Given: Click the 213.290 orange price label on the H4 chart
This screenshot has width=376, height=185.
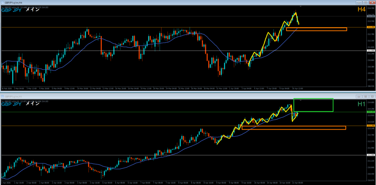Looking at the screenshot, I should (x=370, y=27).
